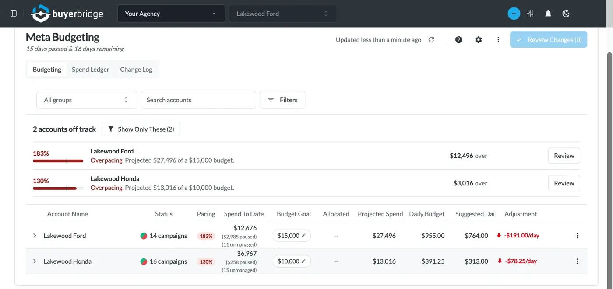This screenshot has height=289, width=613.
Task: Open the Filters button
Action: (x=282, y=100)
